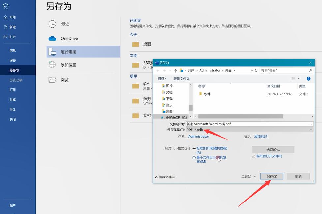This screenshot has height=214, width=322.
Task: Sort by the 修改日期 column header
Action: (x=274, y=86)
